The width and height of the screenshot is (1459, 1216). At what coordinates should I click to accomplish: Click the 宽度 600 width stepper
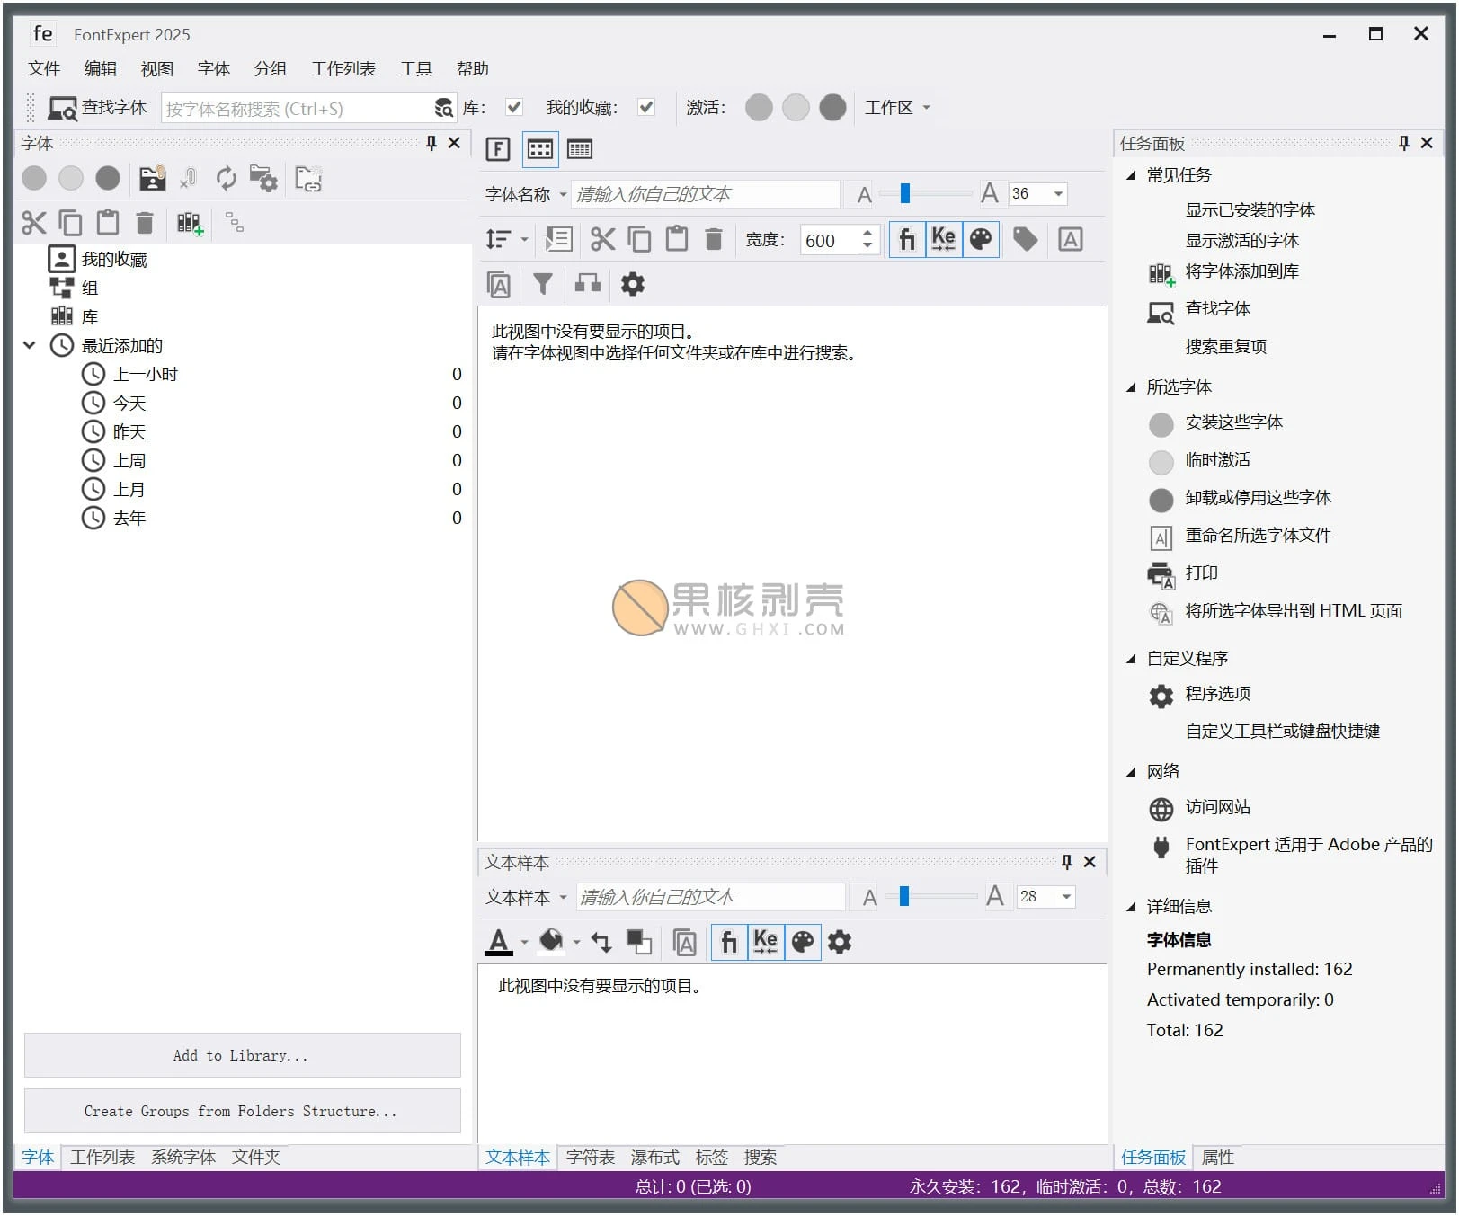pos(867,240)
